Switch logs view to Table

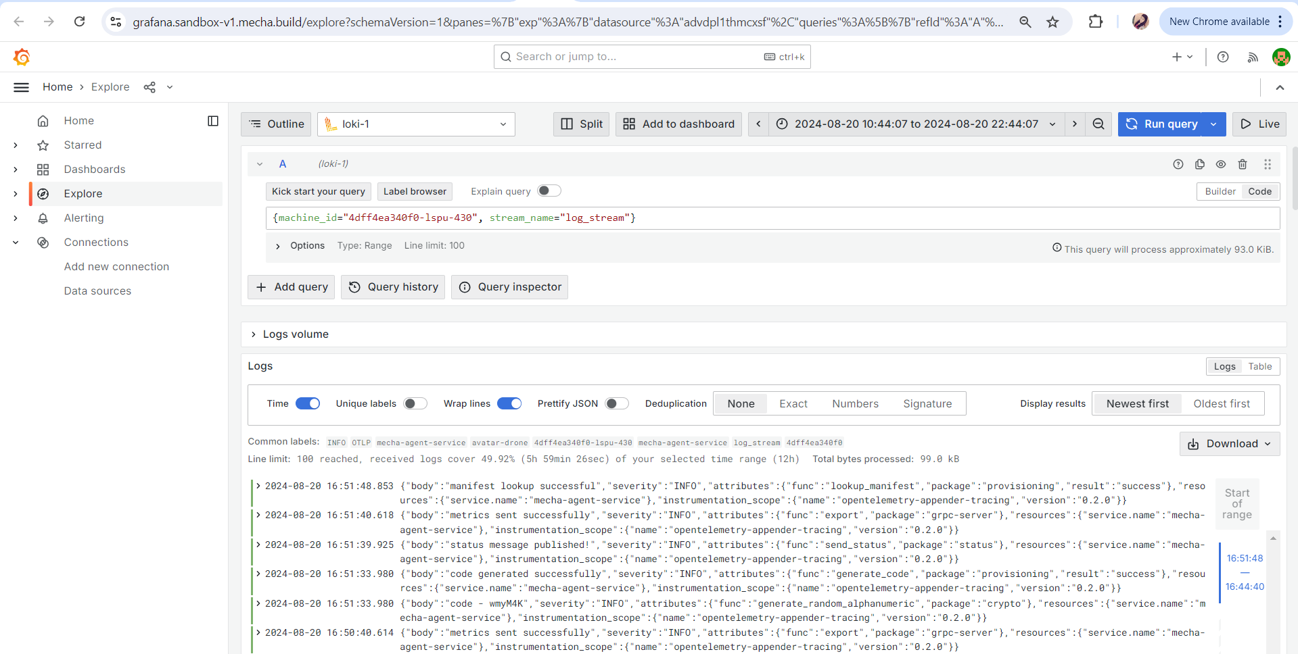point(1259,366)
